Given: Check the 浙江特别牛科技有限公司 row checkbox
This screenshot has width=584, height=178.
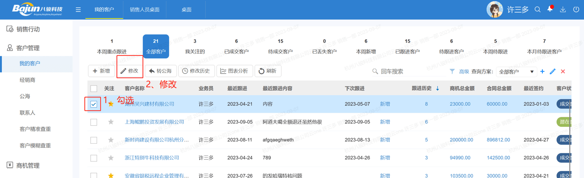Looking at the screenshot, I should point(94,158).
